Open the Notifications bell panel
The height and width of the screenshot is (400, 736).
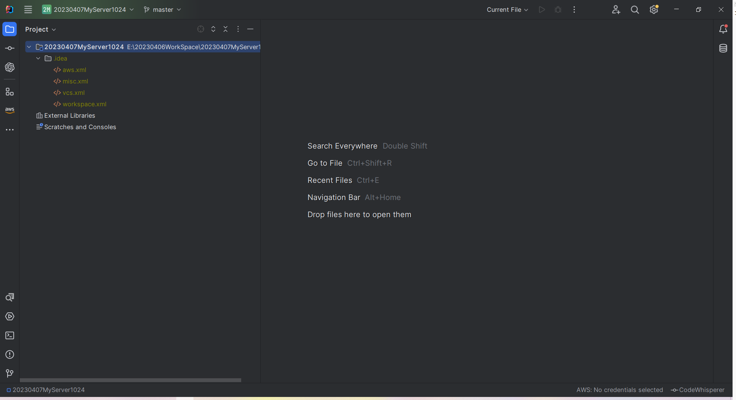coord(723,29)
